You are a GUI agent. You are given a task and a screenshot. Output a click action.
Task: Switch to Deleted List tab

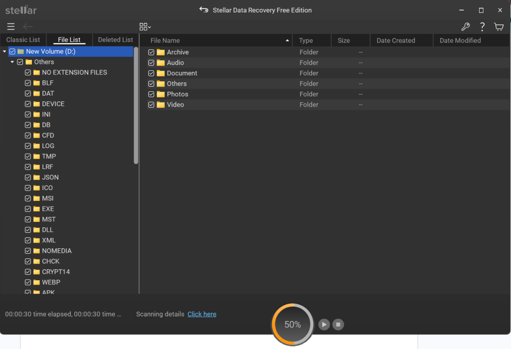115,40
